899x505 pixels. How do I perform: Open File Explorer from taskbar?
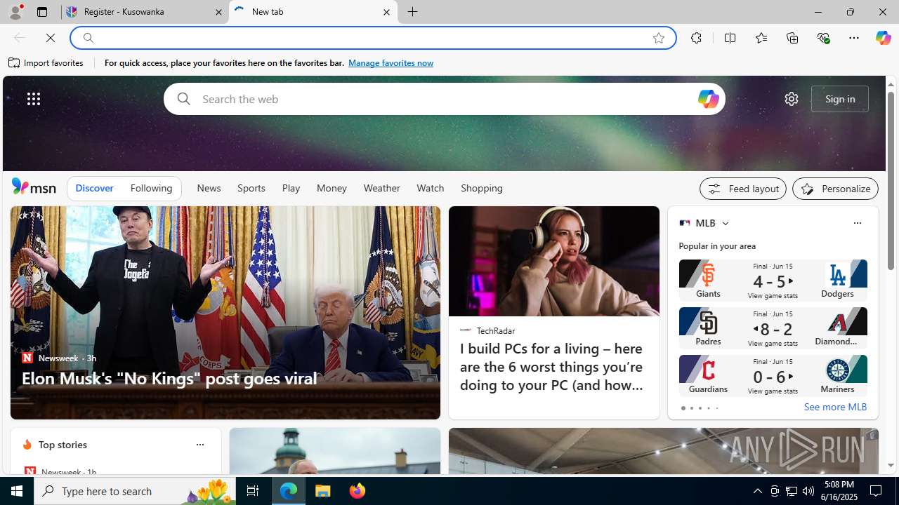point(323,491)
